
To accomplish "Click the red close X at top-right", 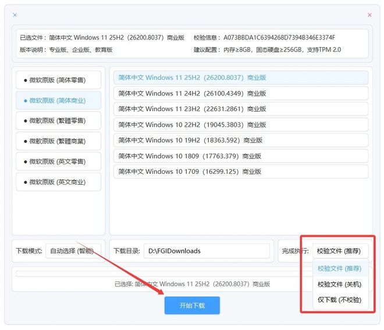I will tap(369, 15).
